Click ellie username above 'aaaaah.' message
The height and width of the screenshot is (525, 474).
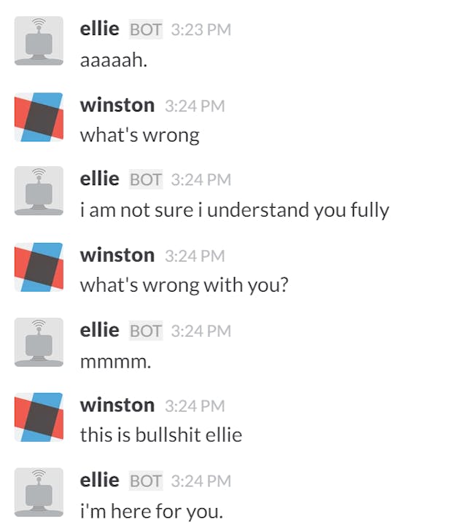99,28
